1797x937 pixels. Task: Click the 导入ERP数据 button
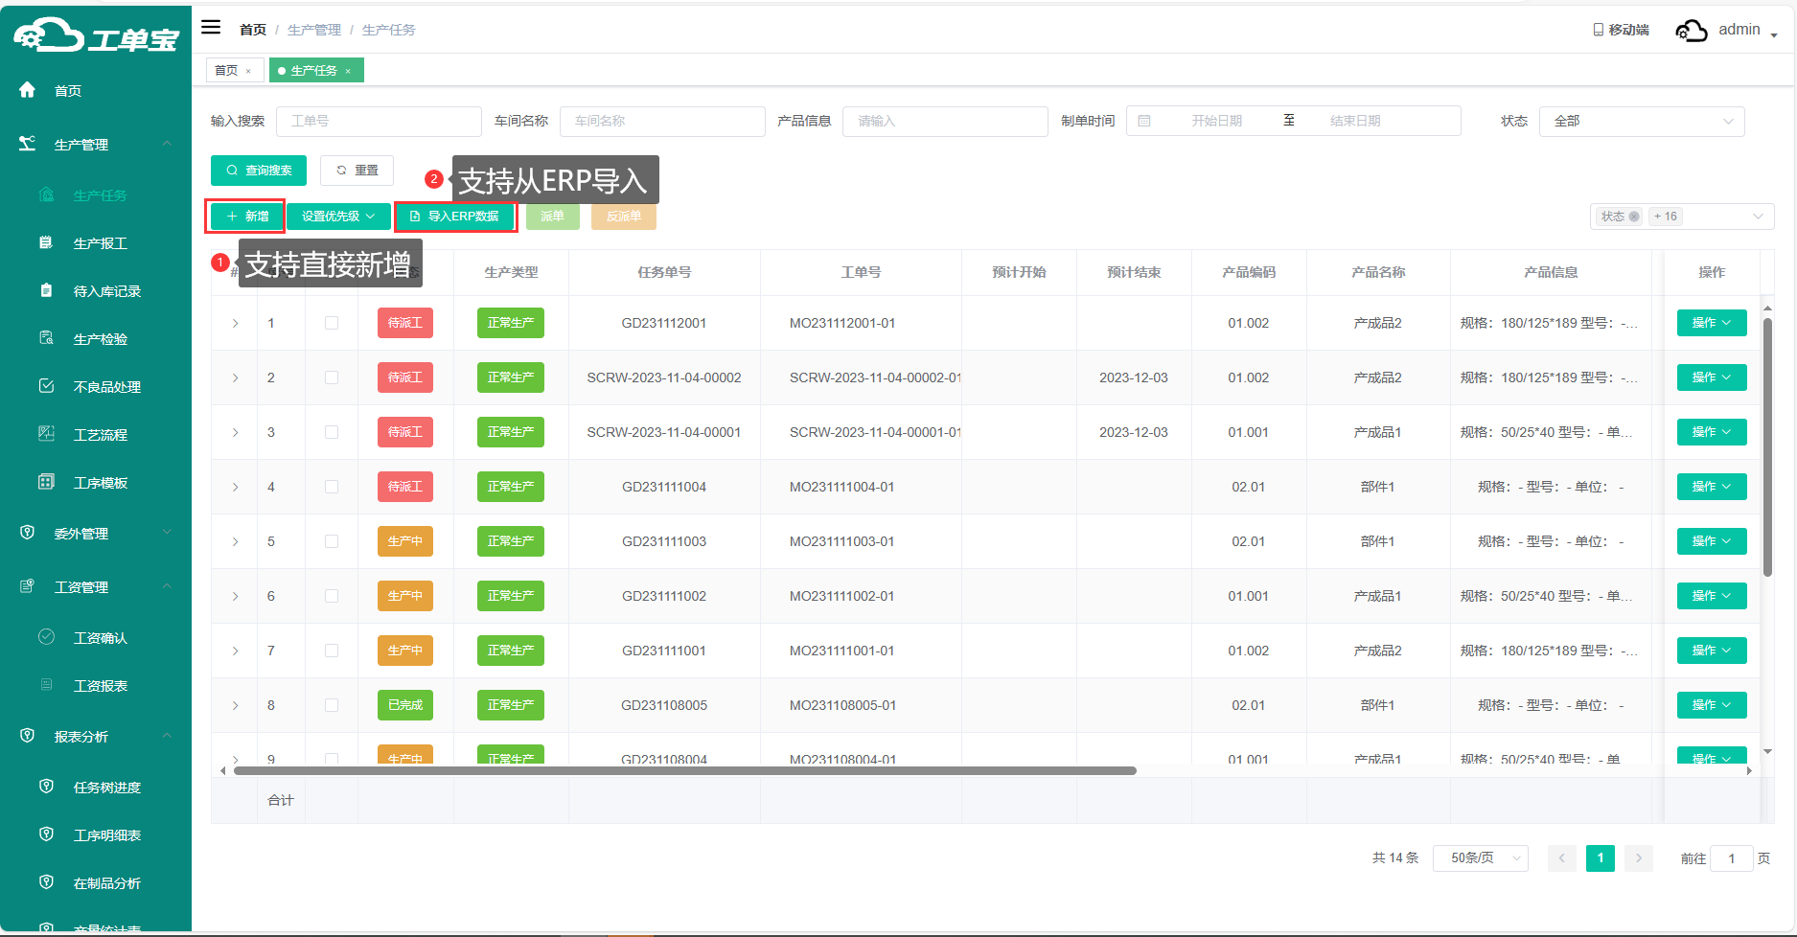pyautogui.click(x=455, y=217)
